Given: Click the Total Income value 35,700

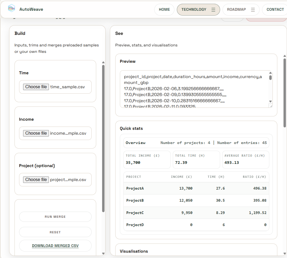Looking at the screenshot, I should (x=133, y=163).
